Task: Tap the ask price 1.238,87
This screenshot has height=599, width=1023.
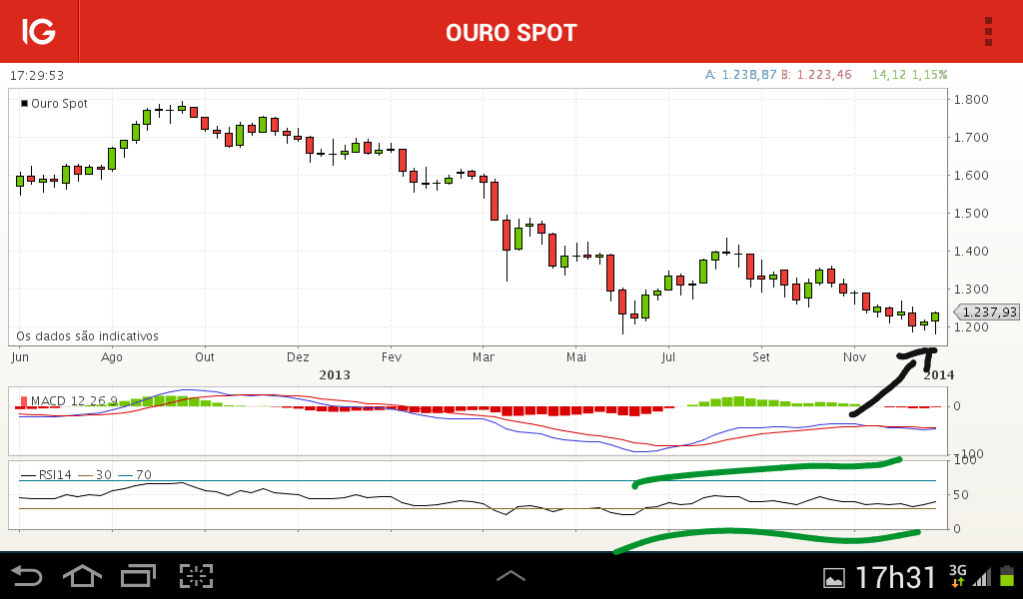Action: click(741, 75)
